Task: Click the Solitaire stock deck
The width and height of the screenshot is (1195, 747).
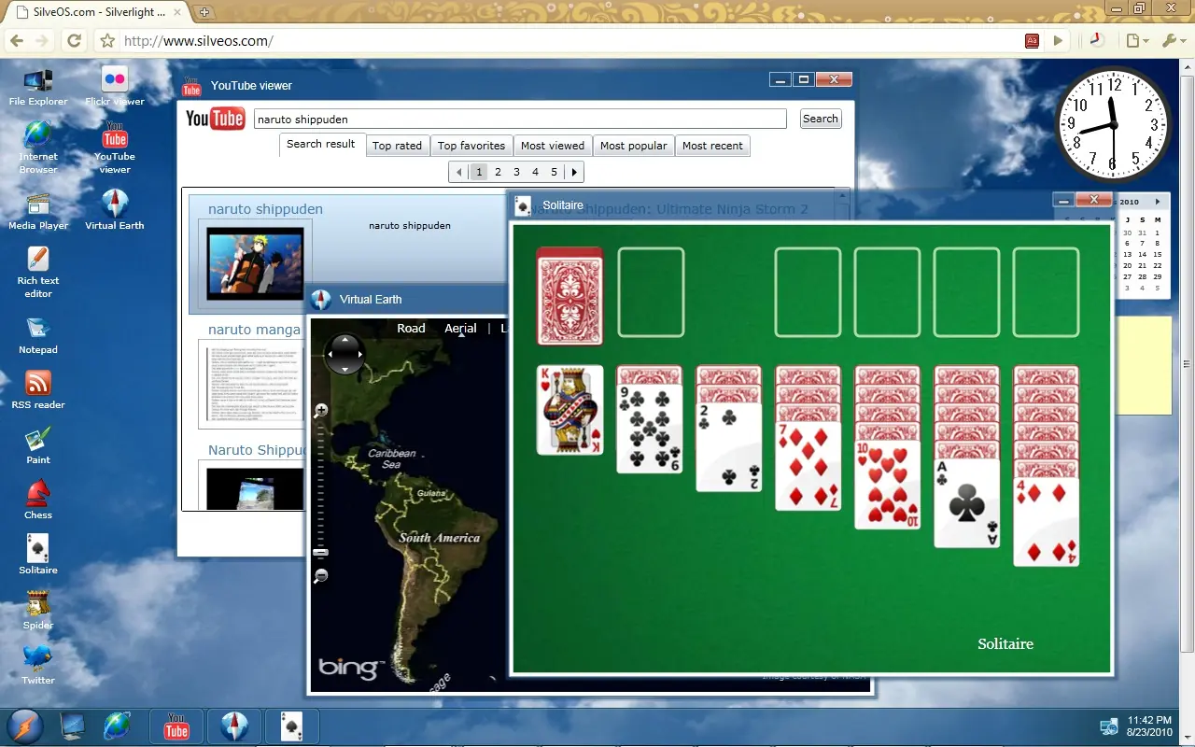Action: [x=570, y=296]
